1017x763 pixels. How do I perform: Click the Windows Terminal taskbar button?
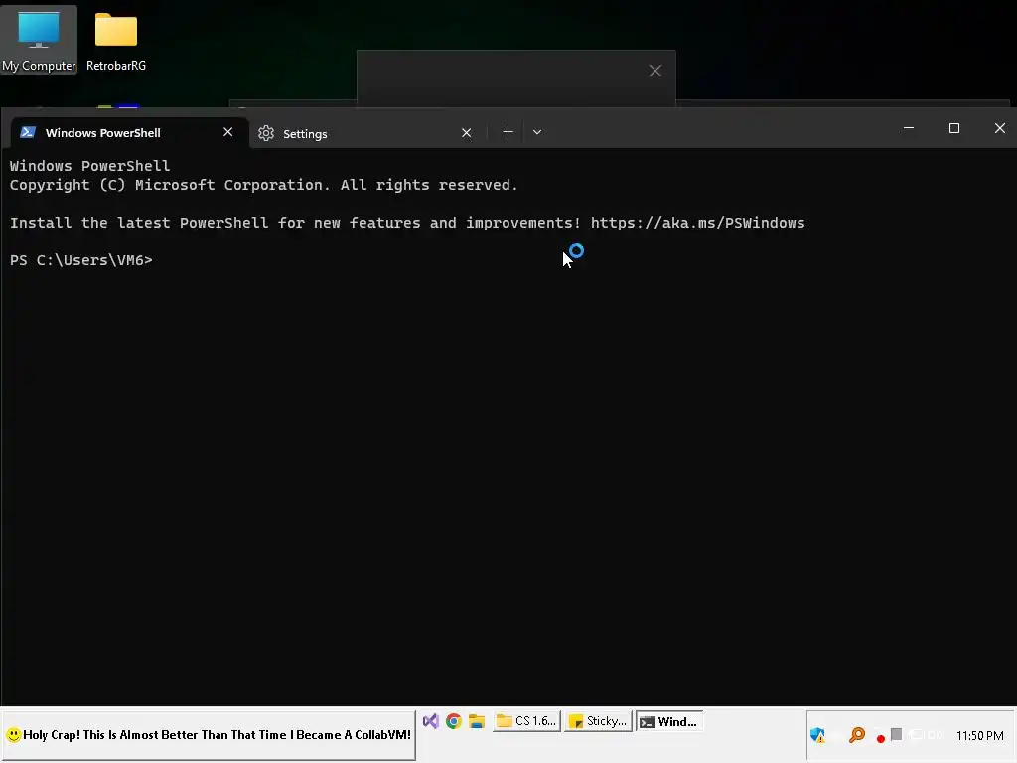[x=669, y=721]
